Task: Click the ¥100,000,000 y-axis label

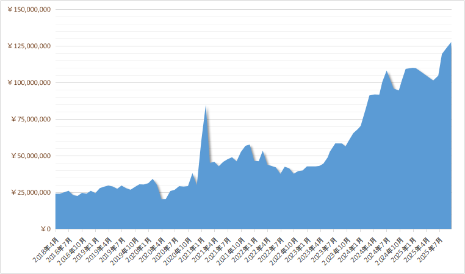Action: point(29,83)
